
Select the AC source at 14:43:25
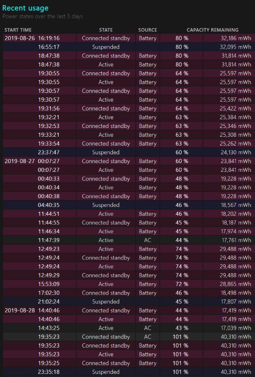(x=147, y=328)
